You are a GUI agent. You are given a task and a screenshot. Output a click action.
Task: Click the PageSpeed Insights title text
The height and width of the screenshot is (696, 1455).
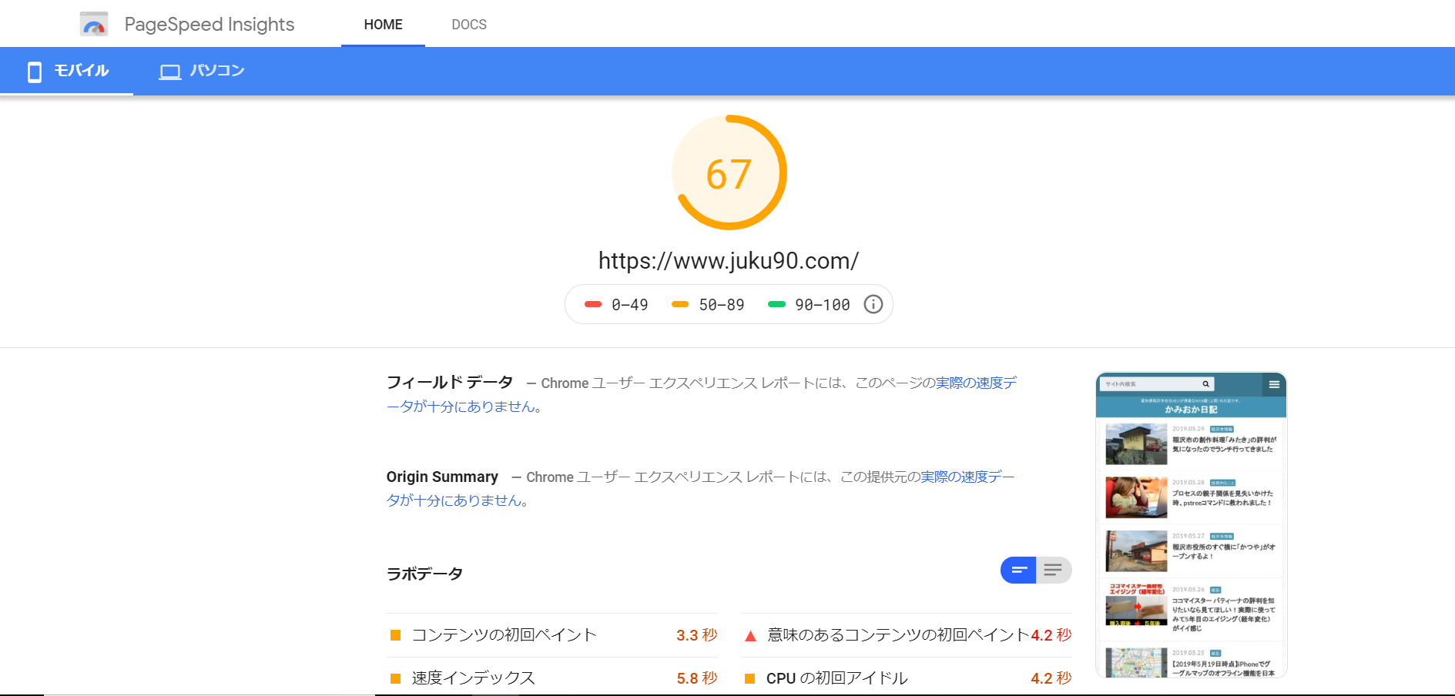[x=210, y=25]
